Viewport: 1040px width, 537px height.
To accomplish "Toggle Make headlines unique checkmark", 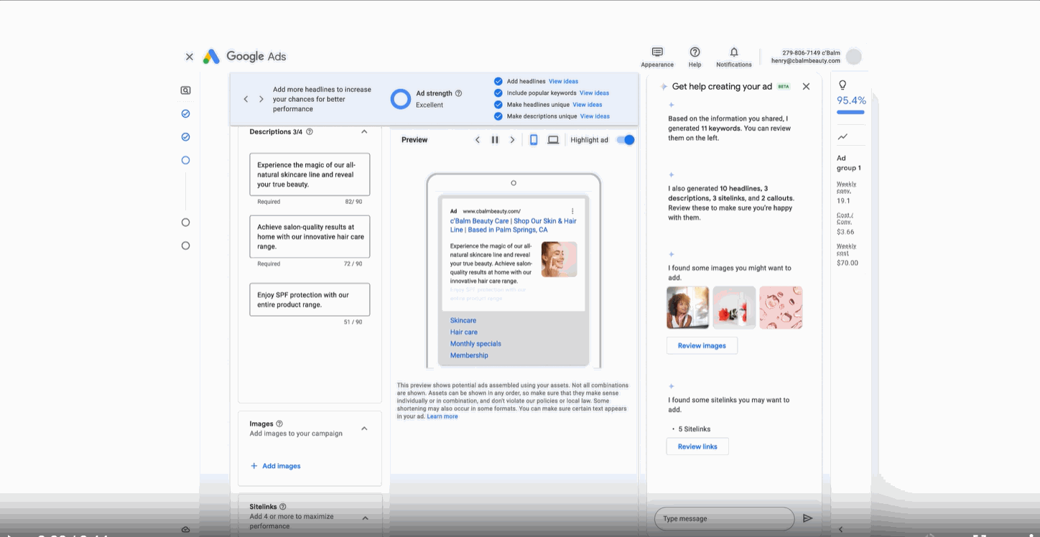I will pos(498,104).
